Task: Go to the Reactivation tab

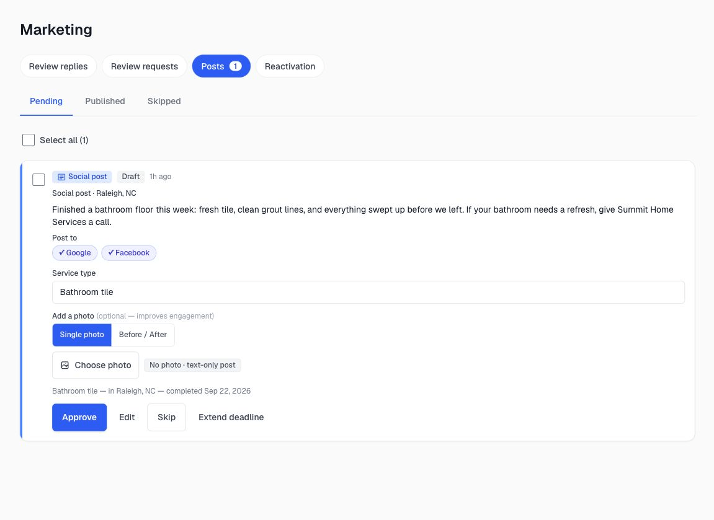Action: (x=290, y=66)
